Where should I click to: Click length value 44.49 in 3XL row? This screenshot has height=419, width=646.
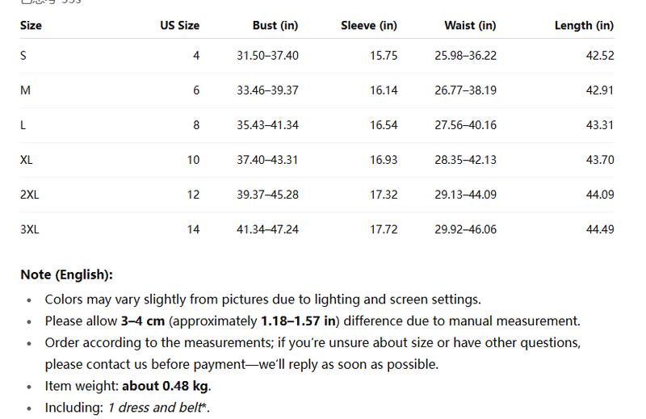click(x=600, y=229)
